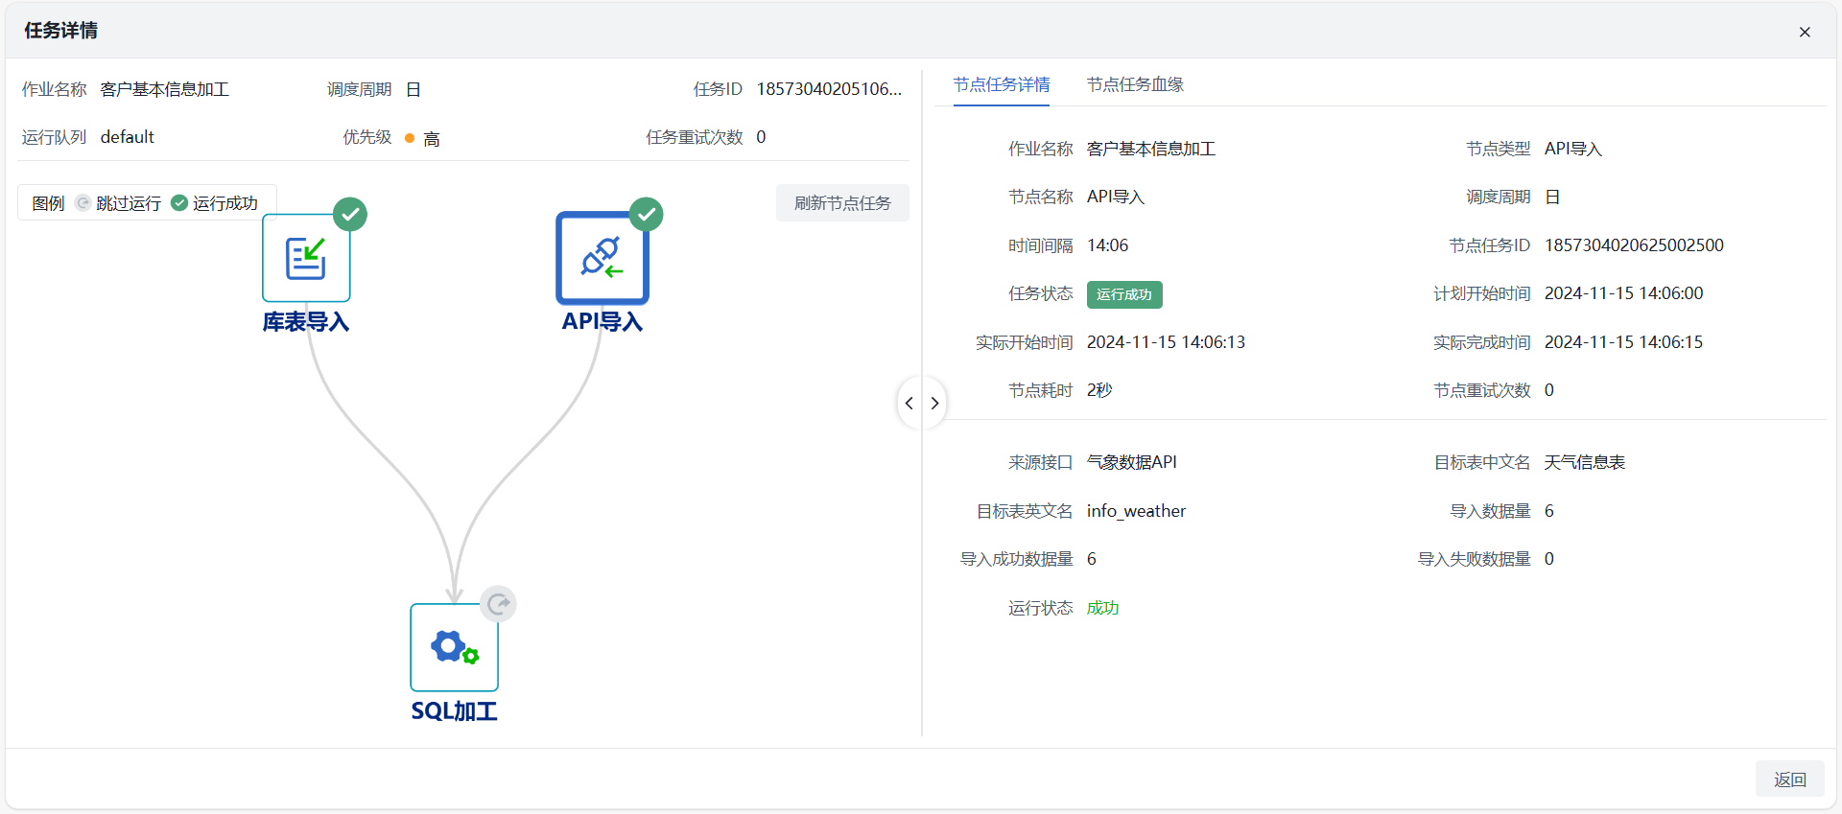The height and width of the screenshot is (814, 1842).
Task: Click skipped-run badge on SQL加工 node
Action: 498,603
